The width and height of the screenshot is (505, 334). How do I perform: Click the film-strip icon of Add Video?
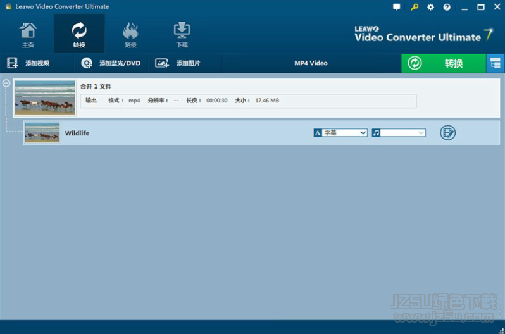pos(13,63)
